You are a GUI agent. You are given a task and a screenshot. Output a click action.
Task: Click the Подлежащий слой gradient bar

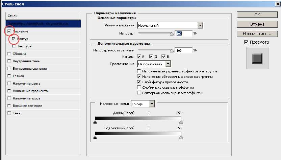pos(138,134)
